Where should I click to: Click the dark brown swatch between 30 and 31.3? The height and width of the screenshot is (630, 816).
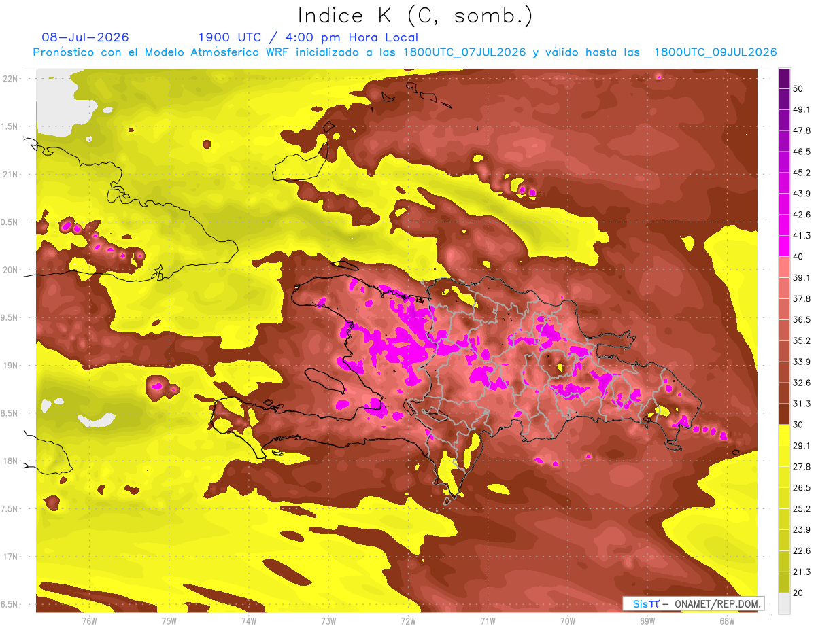pos(784,414)
